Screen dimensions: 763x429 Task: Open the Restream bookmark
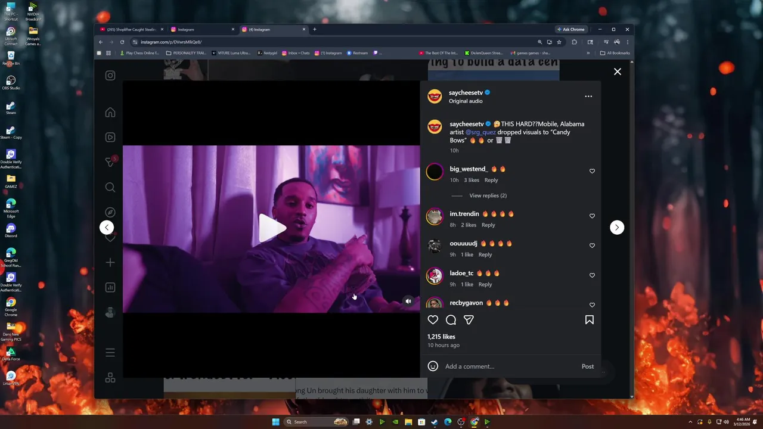click(358, 53)
